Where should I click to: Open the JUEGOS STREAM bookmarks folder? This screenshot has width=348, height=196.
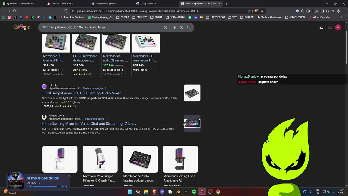pyautogui.click(x=296, y=17)
